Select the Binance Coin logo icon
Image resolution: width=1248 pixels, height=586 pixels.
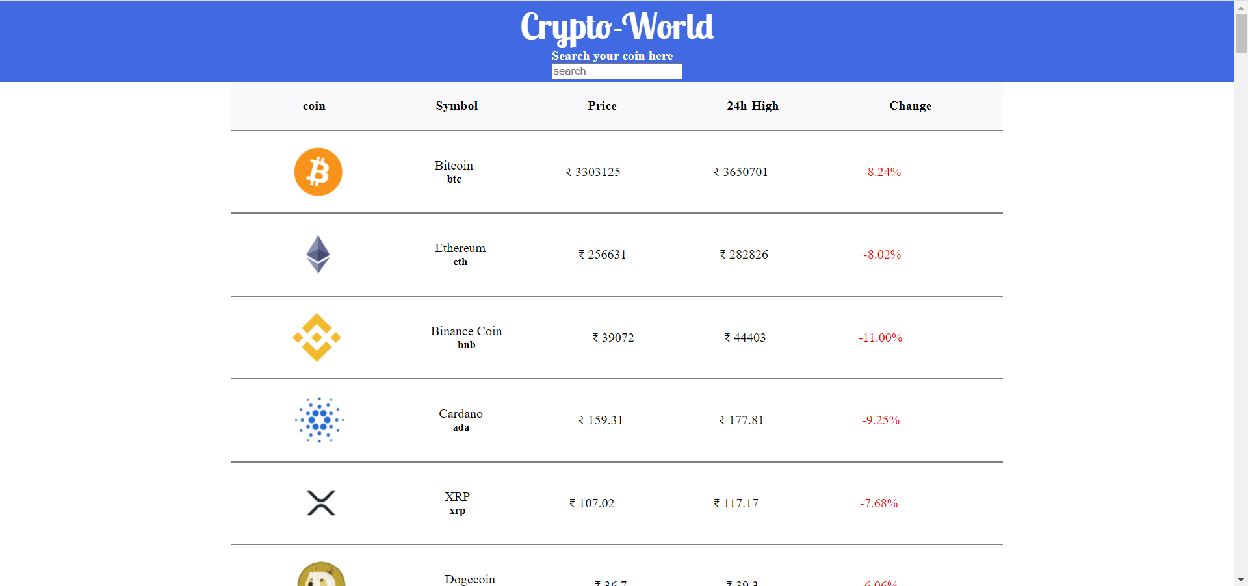tap(317, 337)
